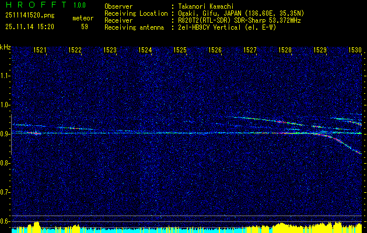Click the Receiving Location Ogaki, Gifu text
The image size is (367, 233).
[240, 13]
